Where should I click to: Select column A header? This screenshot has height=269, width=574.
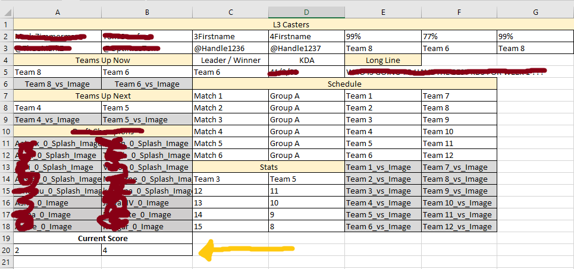coord(58,12)
